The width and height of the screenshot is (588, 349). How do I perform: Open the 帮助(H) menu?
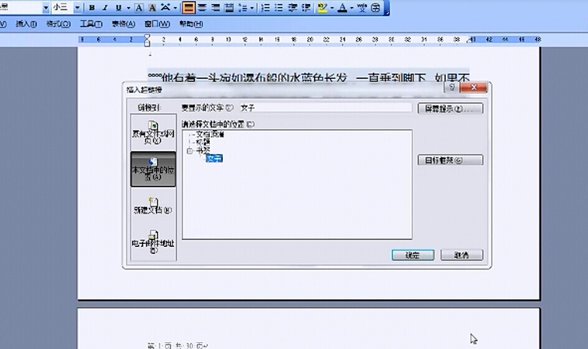point(191,24)
